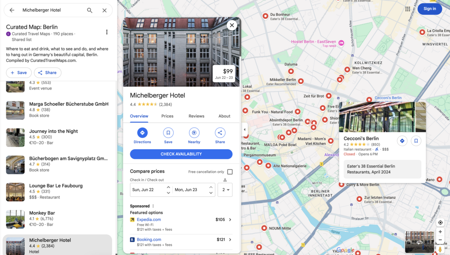Open Directions to Michelberger Hotel
The height and width of the screenshot is (255, 450).
[142, 133]
